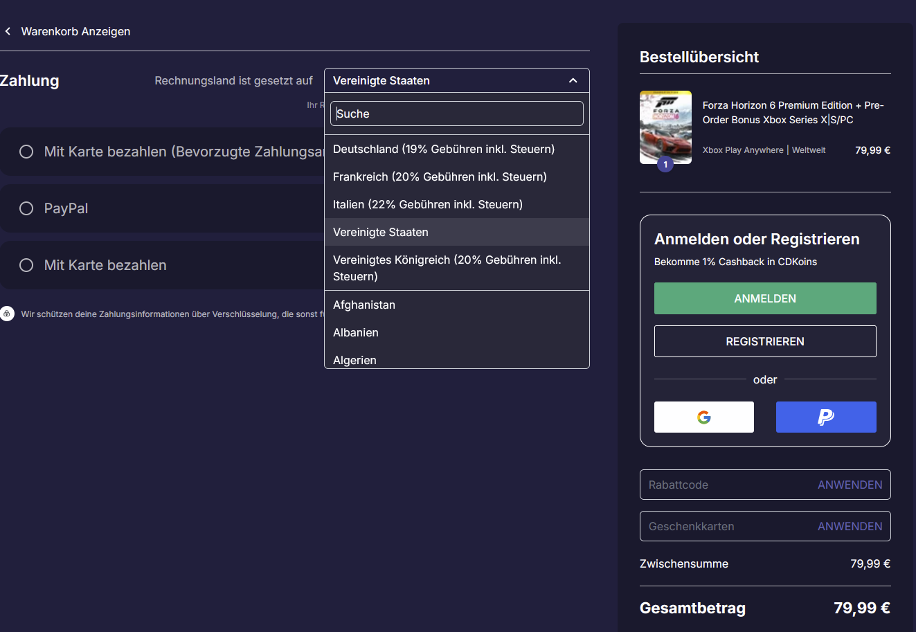Click the Weltweit region label

809,150
